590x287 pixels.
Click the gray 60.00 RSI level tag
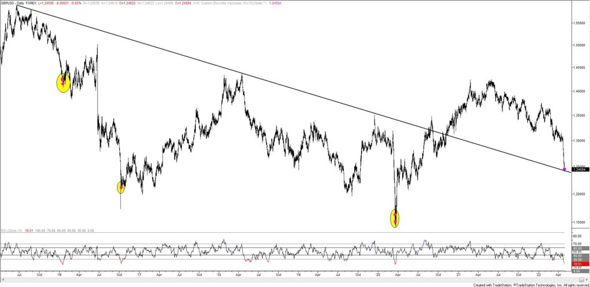(x=580, y=248)
